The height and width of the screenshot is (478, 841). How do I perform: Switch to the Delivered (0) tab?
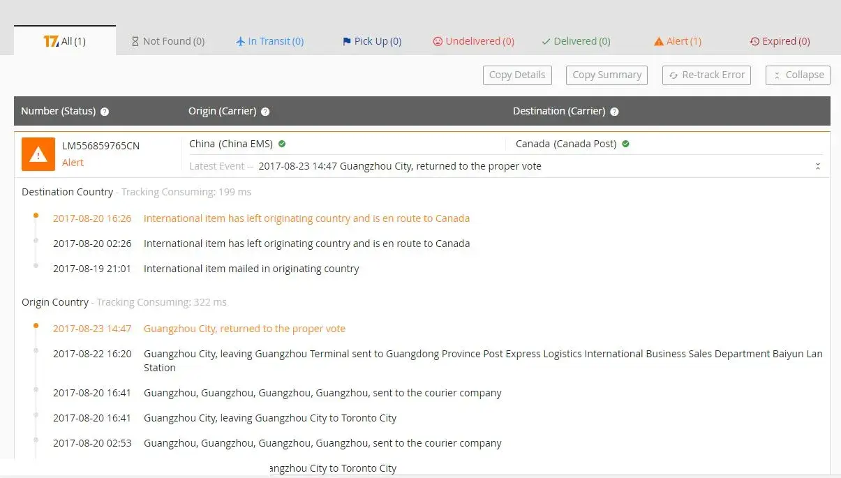coord(576,41)
